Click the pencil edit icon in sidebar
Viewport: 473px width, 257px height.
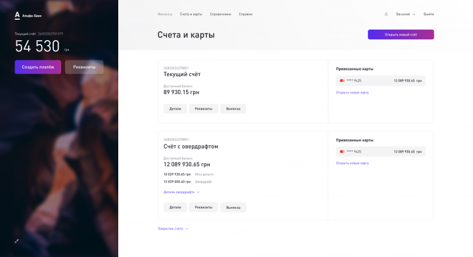point(17,241)
